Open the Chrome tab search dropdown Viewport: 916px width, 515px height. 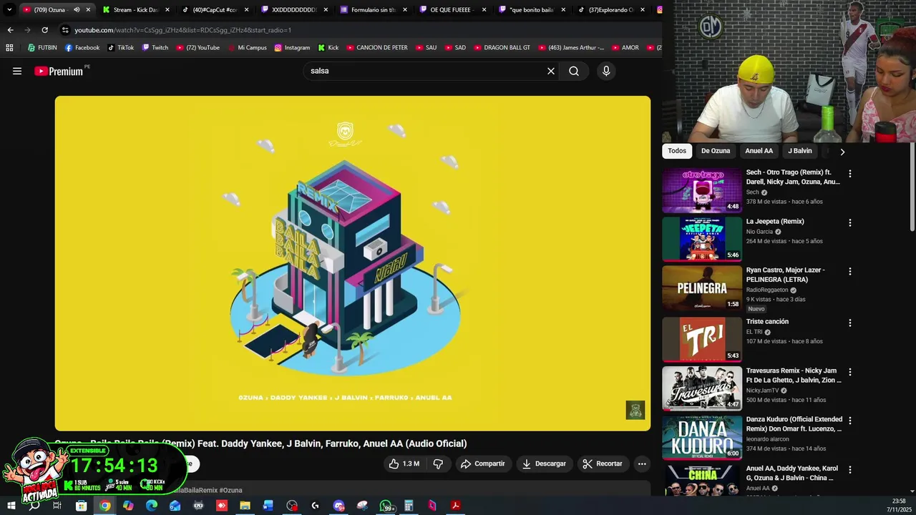point(9,9)
